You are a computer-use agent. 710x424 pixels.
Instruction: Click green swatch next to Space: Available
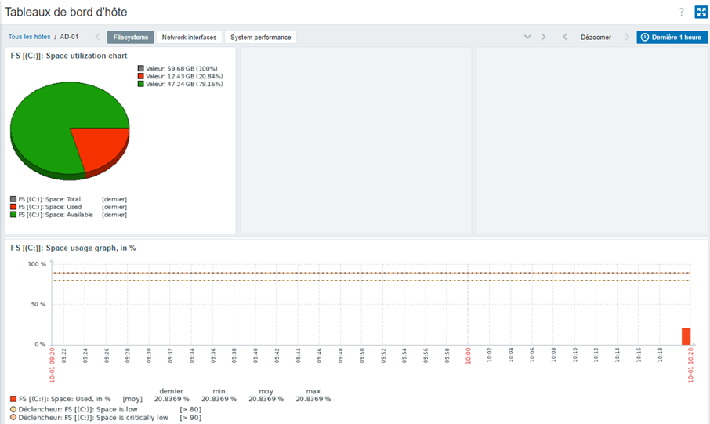[13, 214]
